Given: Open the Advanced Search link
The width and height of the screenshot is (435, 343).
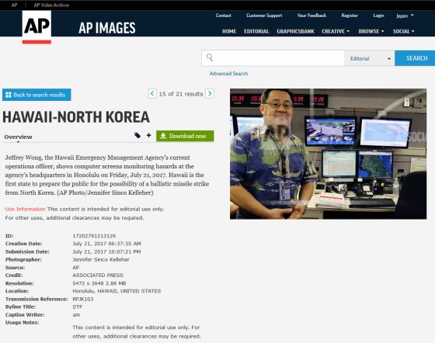Looking at the screenshot, I should (x=228, y=74).
